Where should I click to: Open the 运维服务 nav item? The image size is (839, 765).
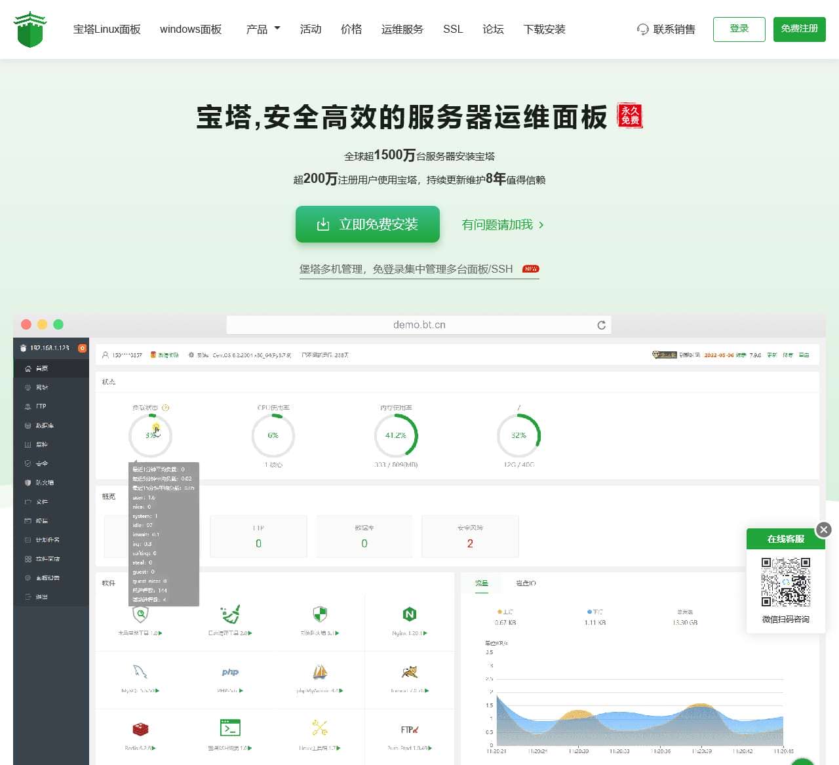pos(402,29)
